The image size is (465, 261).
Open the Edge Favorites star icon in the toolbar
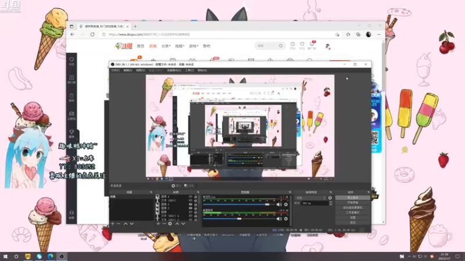[348, 34]
